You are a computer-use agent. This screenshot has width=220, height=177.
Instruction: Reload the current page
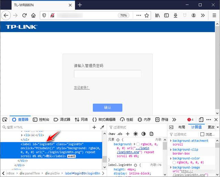pos(24,15)
